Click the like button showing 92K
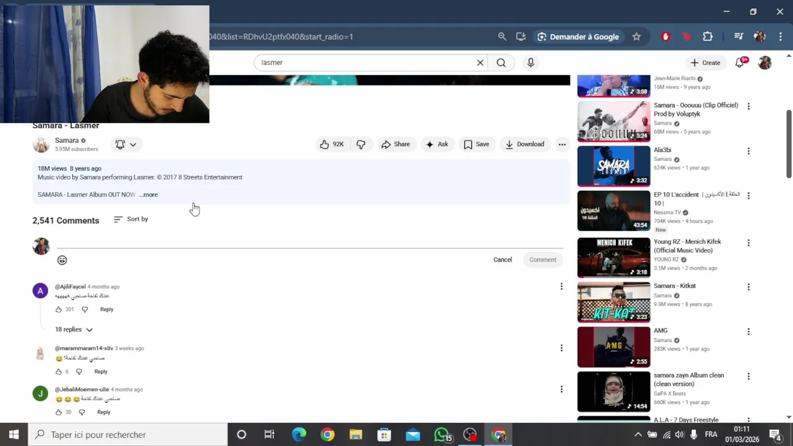The width and height of the screenshot is (793, 446). (331, 144)
